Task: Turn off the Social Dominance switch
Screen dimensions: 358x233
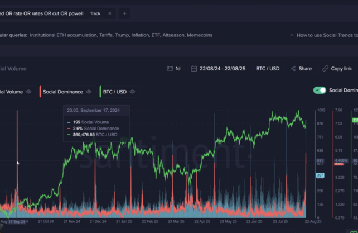Action: pyautogui.click(x=320, y=91)
